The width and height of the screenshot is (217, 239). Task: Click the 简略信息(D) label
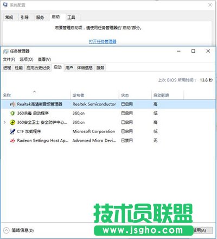[x=23, y=230]
